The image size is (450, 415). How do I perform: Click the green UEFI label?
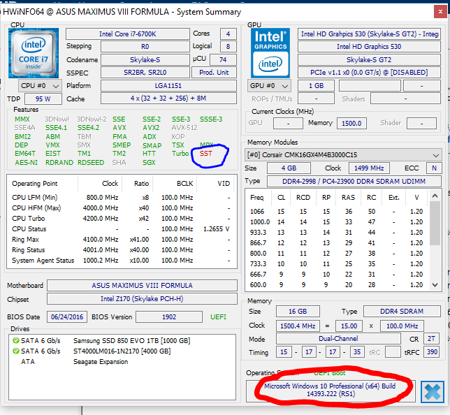218,317
